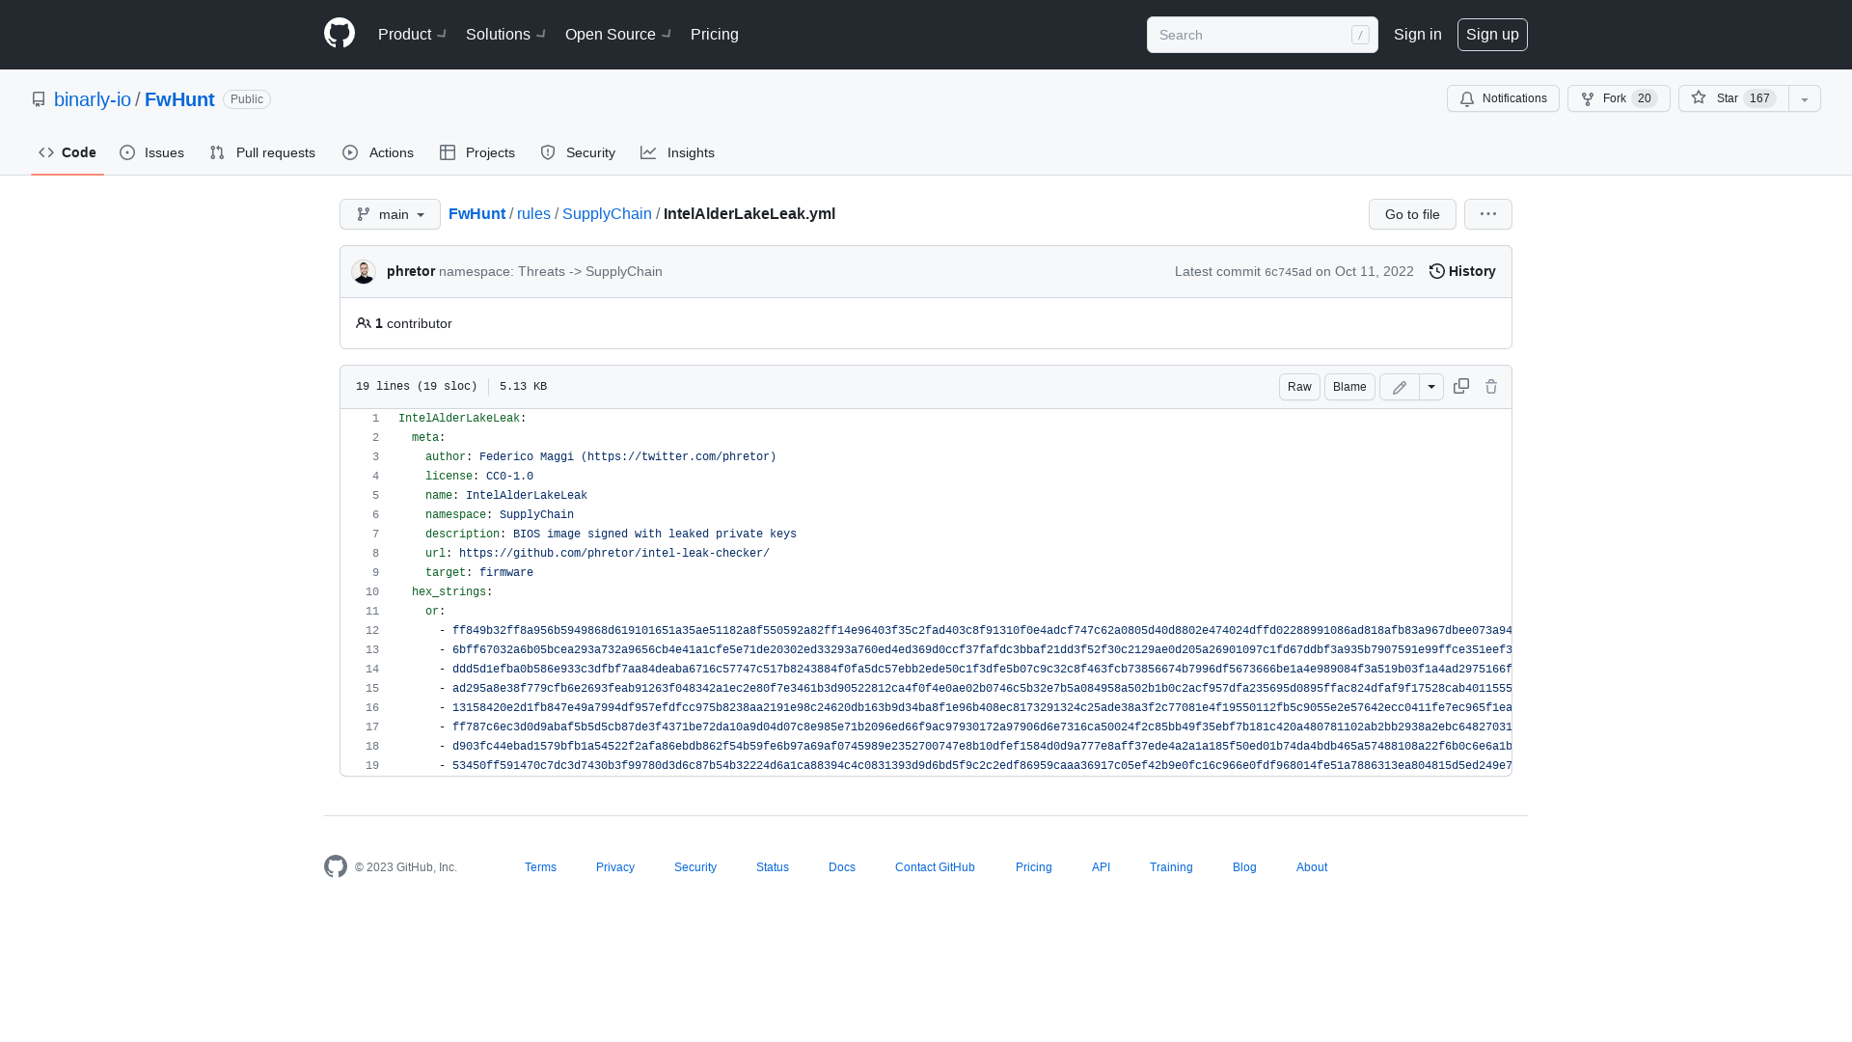Navigate to SupplyChain folder breadcrumb
1852x1042 pixels.
607,214
